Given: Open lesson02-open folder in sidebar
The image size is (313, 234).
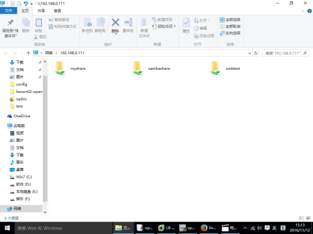Looking at the screenshot, I should coord(26,92).
